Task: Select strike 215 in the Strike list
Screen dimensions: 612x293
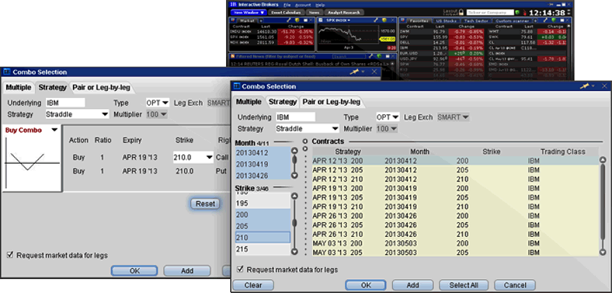Action: coord(263,249)
